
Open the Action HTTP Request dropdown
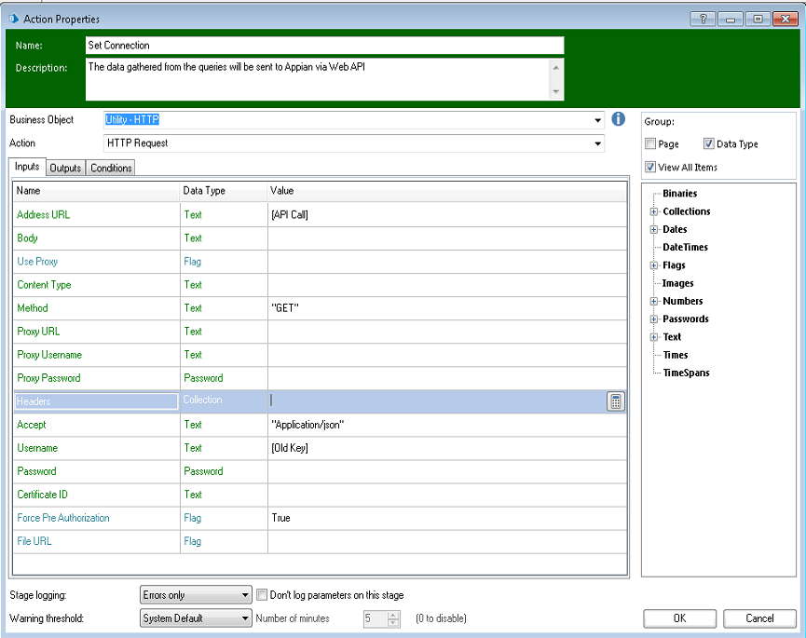point(597,143)
